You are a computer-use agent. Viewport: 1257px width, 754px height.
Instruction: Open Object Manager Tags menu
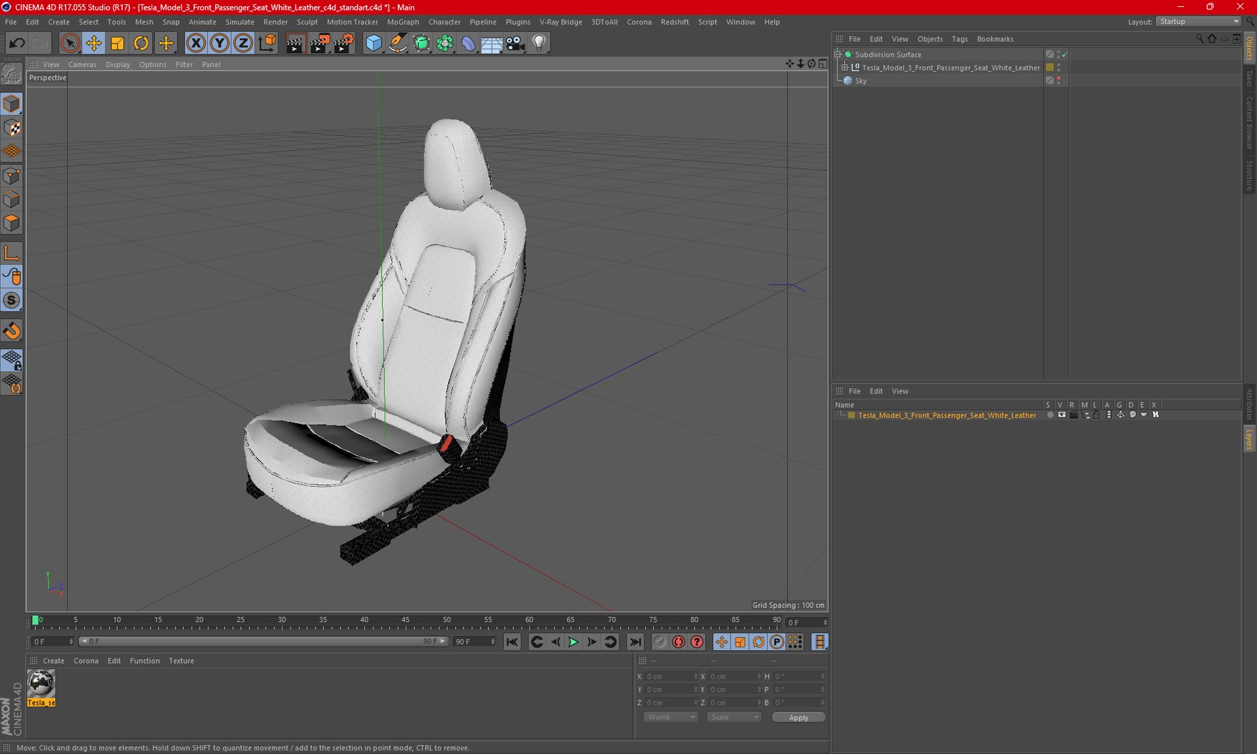click(x=960, y=39)
